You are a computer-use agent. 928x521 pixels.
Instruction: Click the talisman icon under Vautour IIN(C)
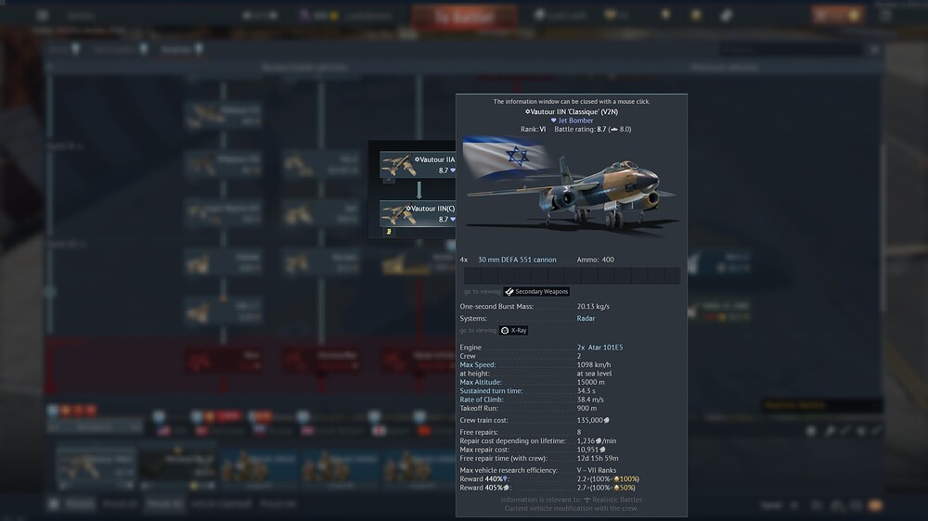tap(389, 233)
